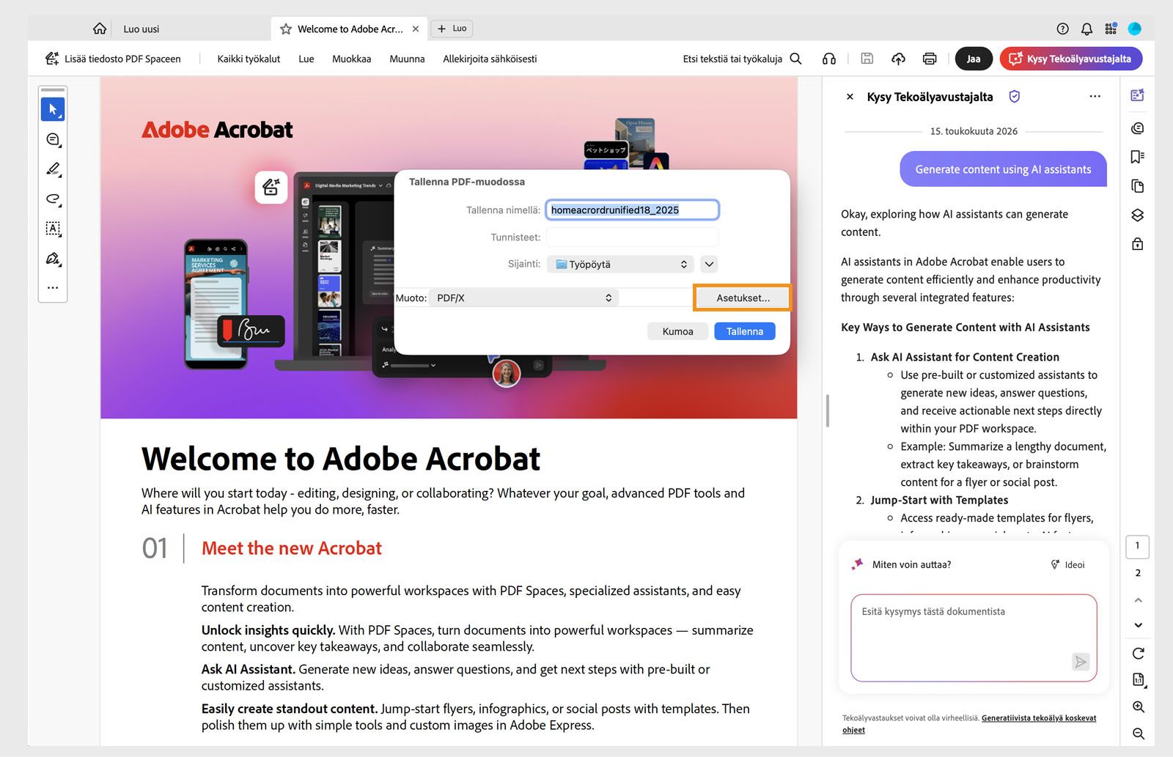1173x757 pixels.
Task: Open the bookmarks right sidebar icon
Action: click(1137, 157)
